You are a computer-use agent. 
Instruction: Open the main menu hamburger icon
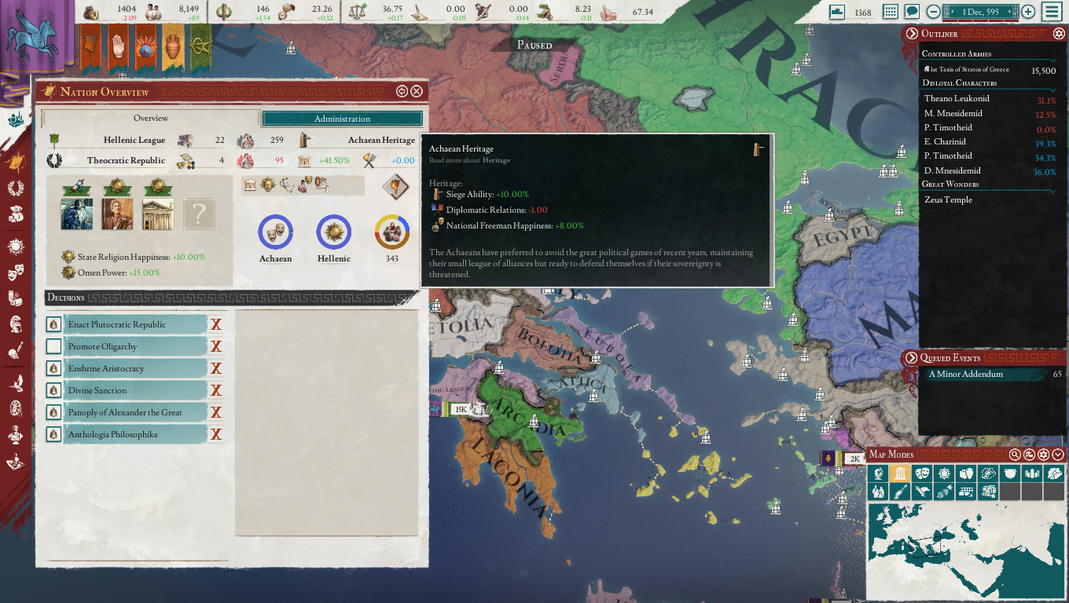pyautogui.click(x=1051, y=12)
